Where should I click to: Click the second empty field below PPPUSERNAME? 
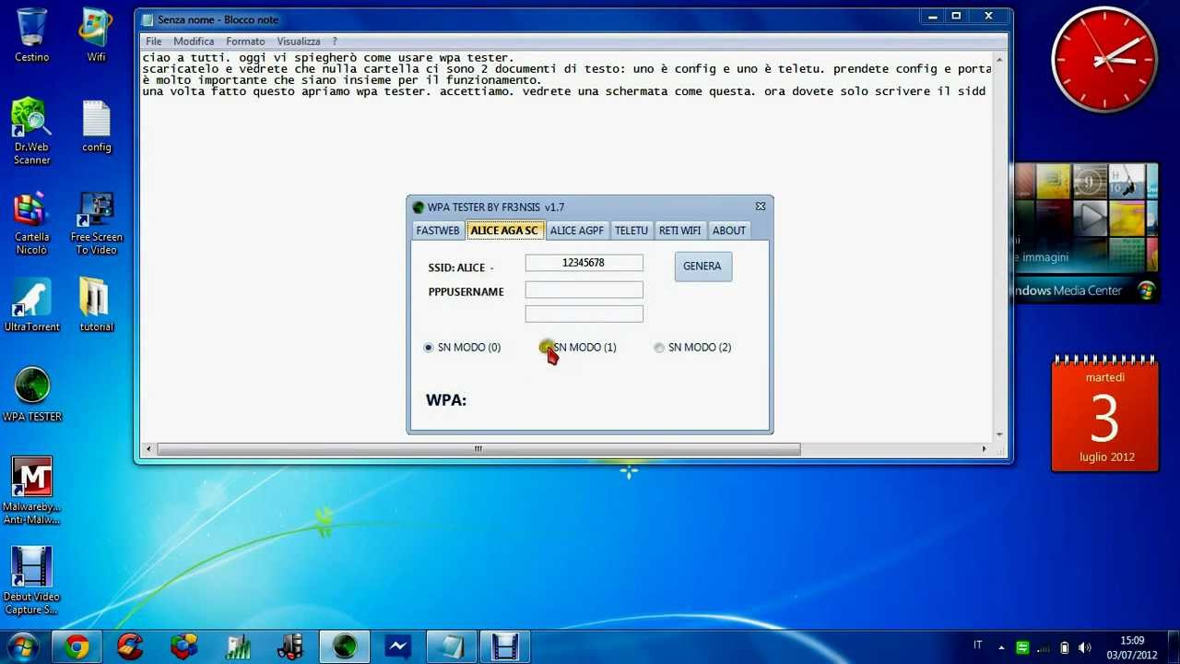point(584,314)
